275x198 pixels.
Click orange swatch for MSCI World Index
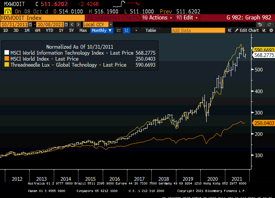[7, 58]
